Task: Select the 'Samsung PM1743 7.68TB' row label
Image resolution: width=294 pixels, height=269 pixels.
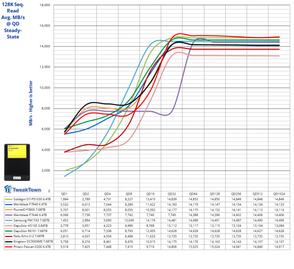Action: [31, 220]
